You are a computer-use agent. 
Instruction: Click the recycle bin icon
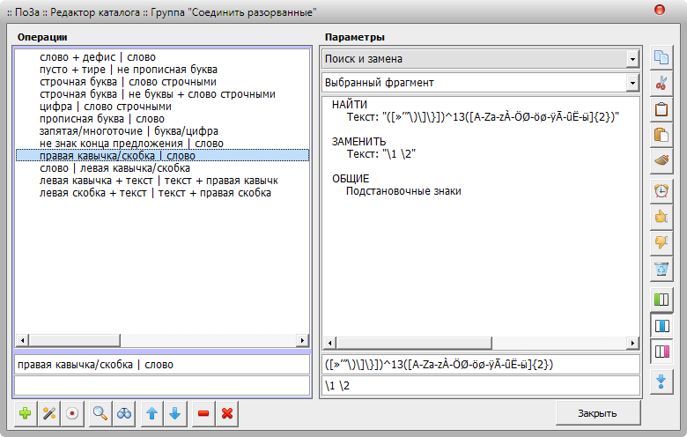(x=661, y=268)
